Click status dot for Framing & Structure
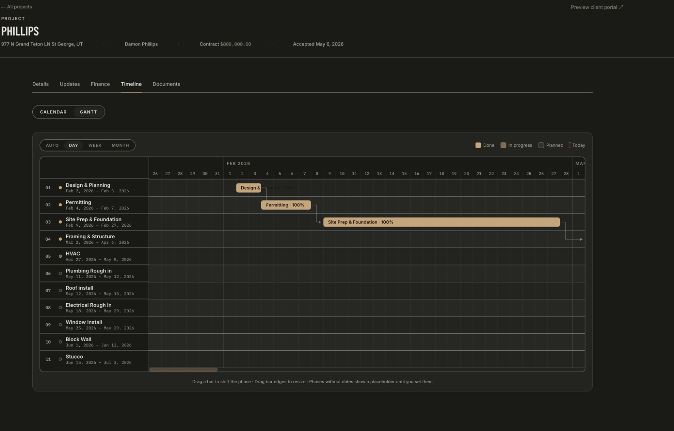674x431 pixels. (60, 239)
